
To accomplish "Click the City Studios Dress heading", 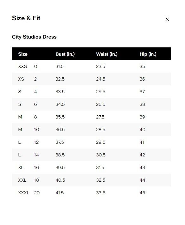I will pos(34,37).
